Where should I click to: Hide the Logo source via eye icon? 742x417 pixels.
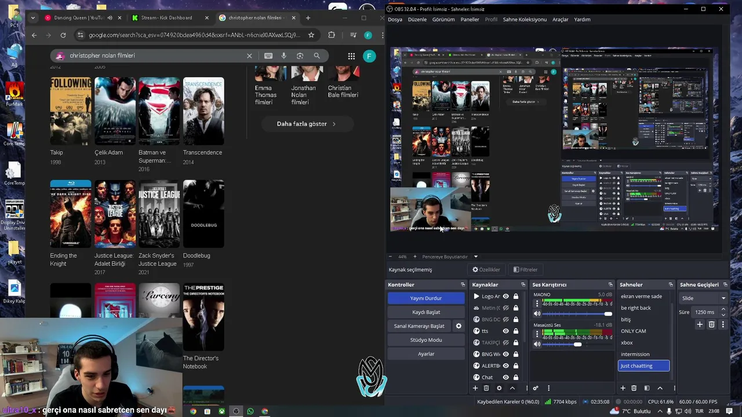click(506, 296)
